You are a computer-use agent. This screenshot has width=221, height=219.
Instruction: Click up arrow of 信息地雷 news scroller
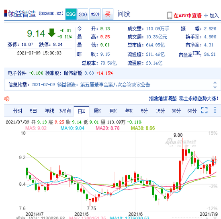coord(215,83)
